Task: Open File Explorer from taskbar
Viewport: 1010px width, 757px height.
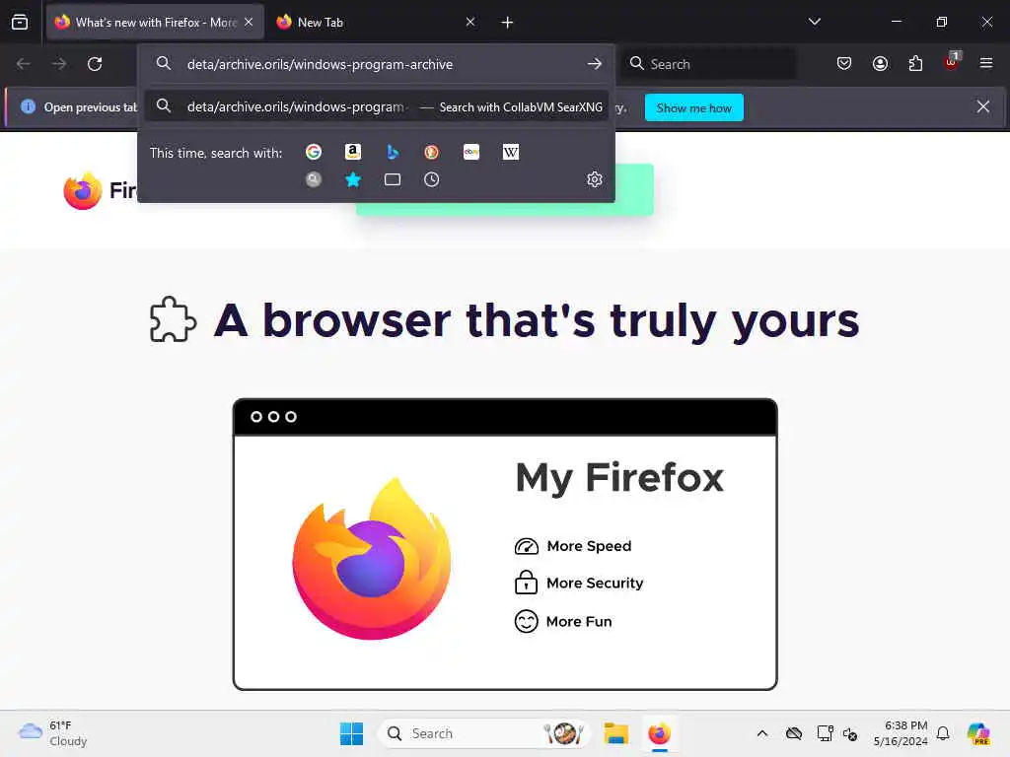Action: point(615,733)
